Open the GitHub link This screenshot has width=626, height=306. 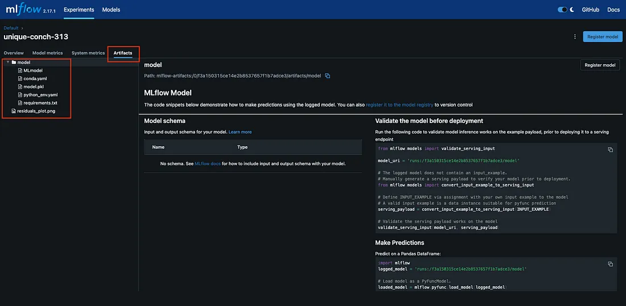591,10
